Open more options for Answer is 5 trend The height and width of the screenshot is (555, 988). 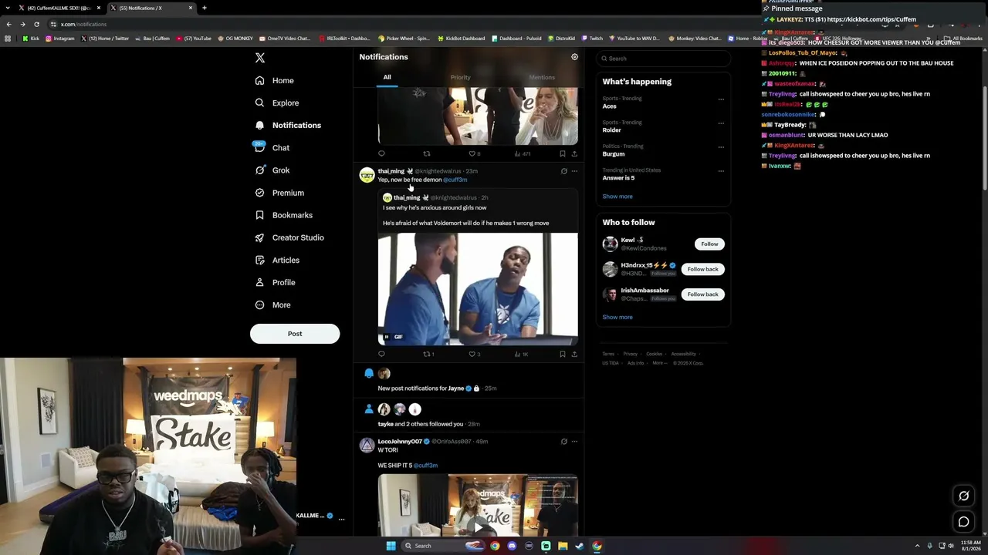(x=721, y=171)
